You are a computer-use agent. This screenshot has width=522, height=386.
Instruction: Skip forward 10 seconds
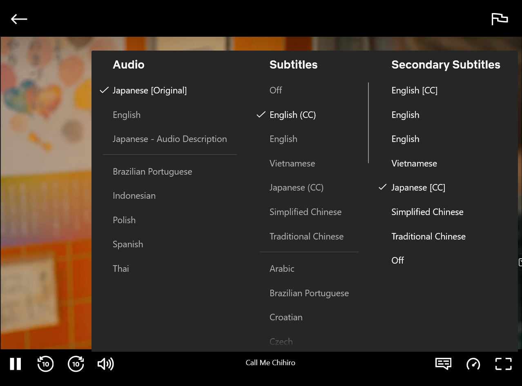click(x=76, y=364)
